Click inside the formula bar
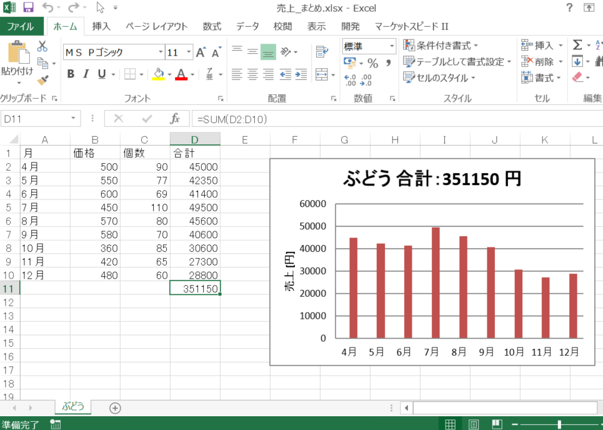 [397, 119]
